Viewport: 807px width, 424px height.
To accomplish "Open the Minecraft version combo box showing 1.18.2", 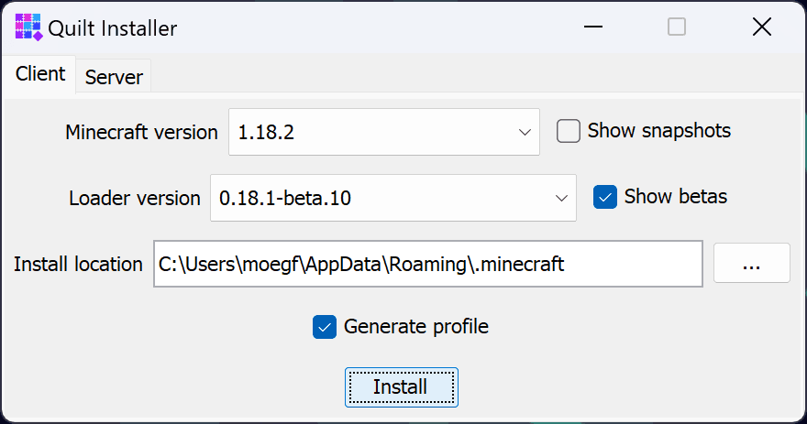I will coord(367,132).
